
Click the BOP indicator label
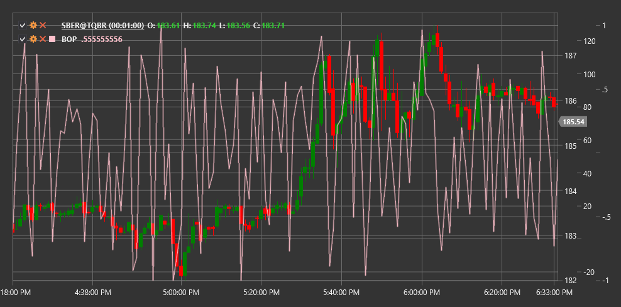point(69,39)
